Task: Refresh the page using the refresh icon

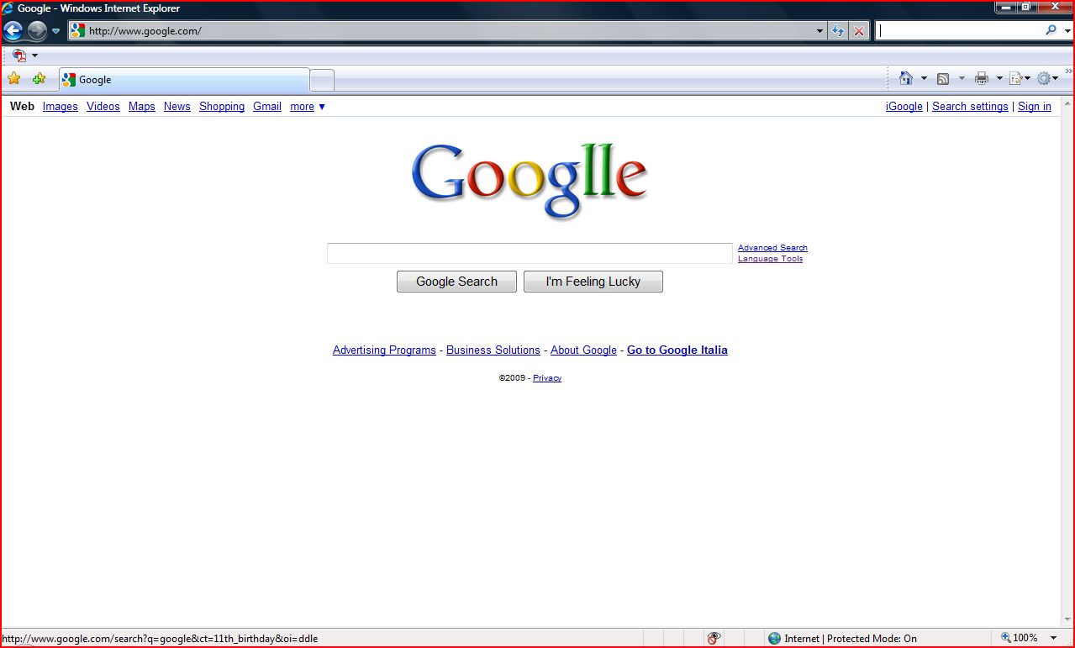Action: point(838,30)
